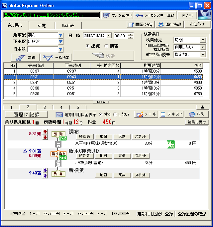
Task: Open 天気 for 橋本(神奈川) station
Action: click(x=122, y=156)
